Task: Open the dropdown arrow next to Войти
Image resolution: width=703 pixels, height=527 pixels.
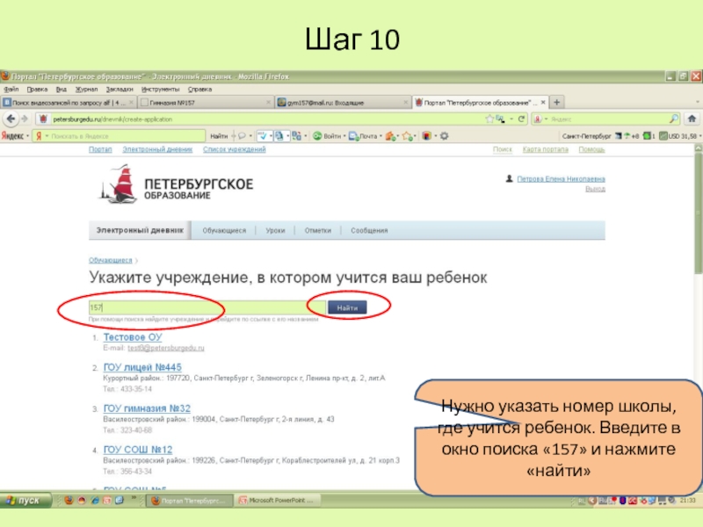Action: pos(344,136)
